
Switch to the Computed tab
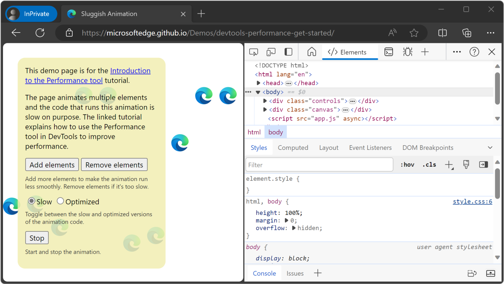click(x=293, y=148)
